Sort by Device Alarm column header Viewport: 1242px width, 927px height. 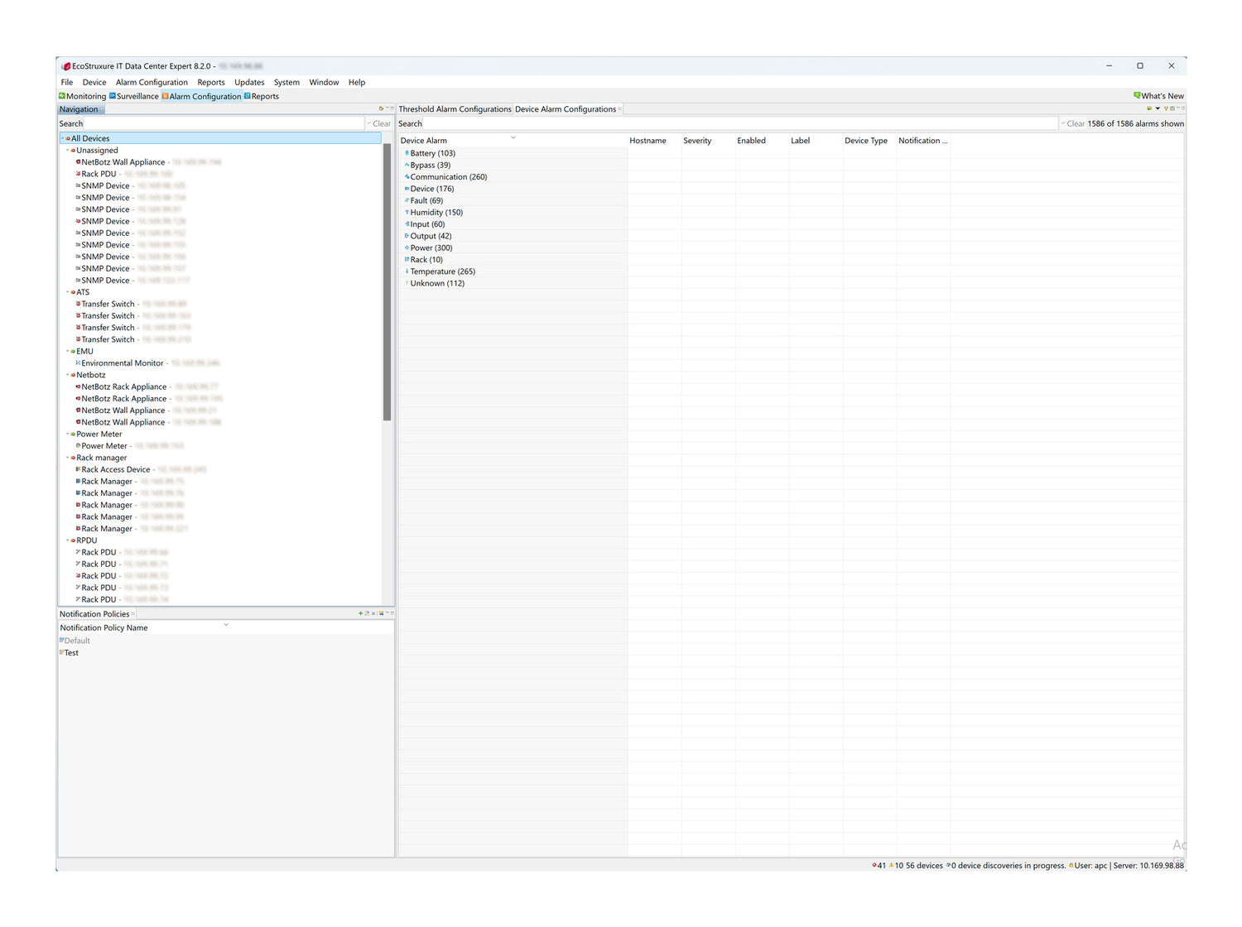[513, 141]
